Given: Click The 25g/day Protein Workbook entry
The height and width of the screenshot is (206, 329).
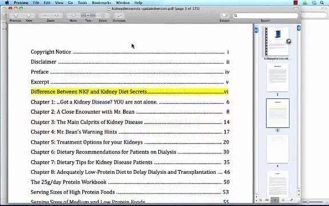Looking at the screenshot, I should [x=130, y=182].
